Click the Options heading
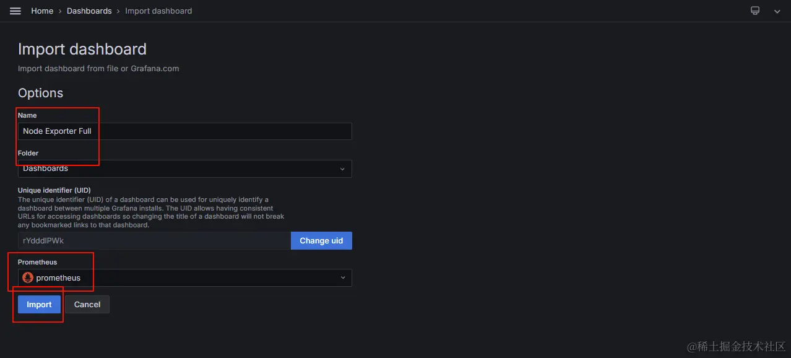The height and width of the screenshot is (358, 791). click(40, 93)
